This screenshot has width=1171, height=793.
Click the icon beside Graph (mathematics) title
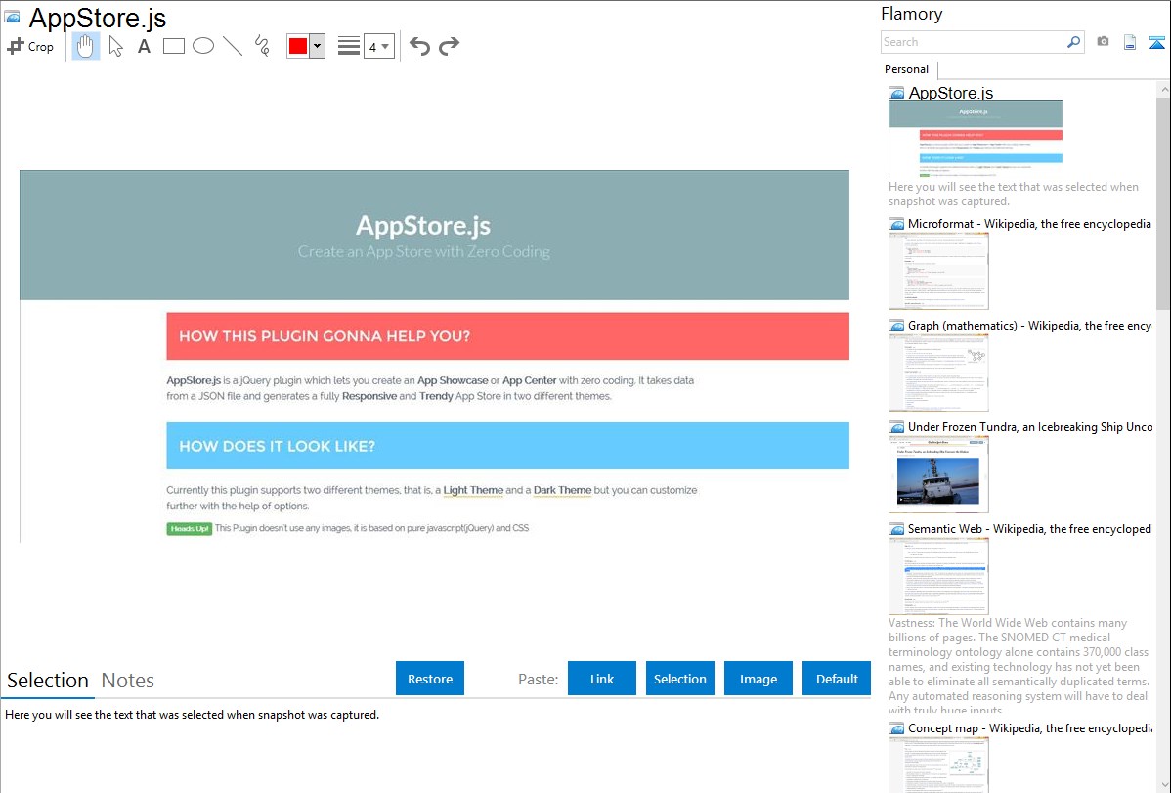point(896,326)
